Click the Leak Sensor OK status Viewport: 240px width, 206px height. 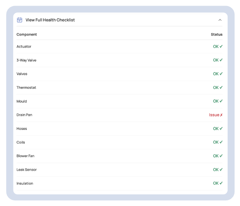pyautogui.click(x=218, y=170)
